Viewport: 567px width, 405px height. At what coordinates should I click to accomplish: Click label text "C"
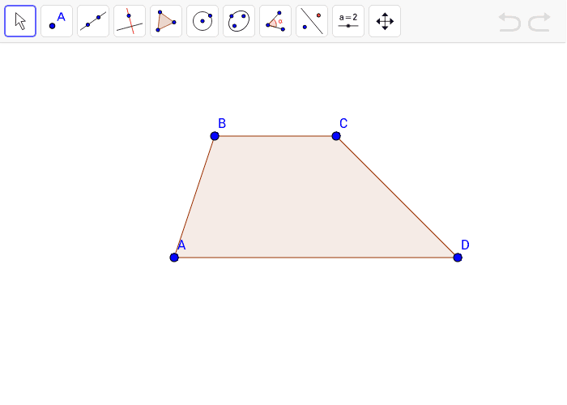pos(343,123)
